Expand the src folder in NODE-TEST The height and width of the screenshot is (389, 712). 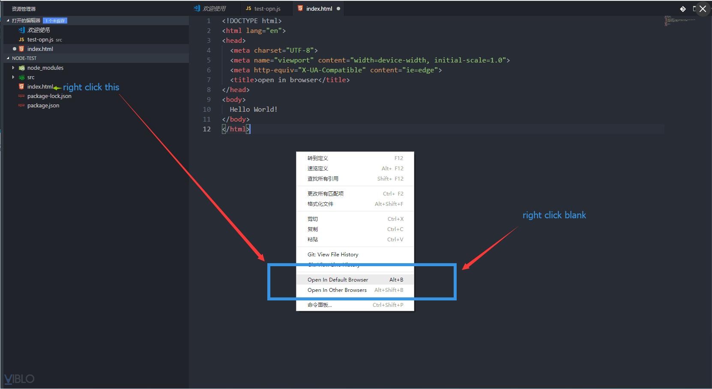pos(13,77)
